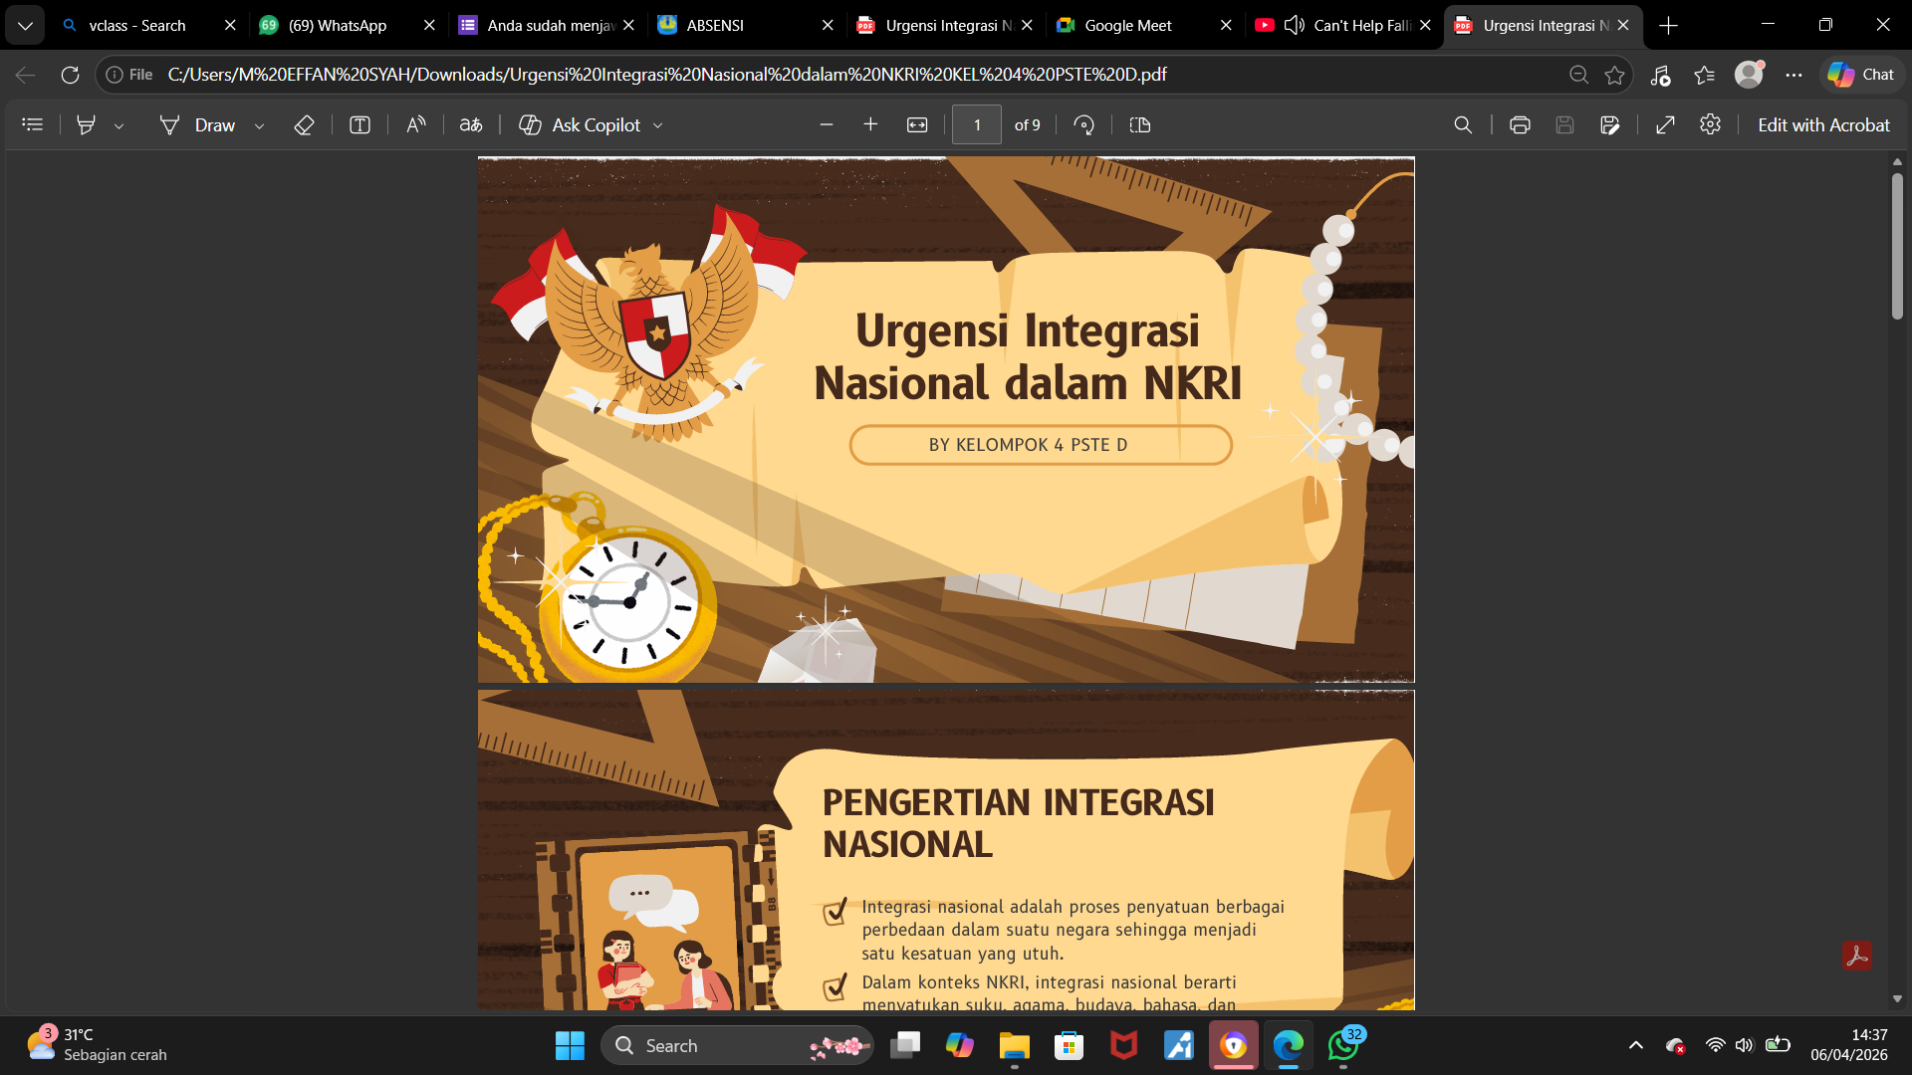Screen dimensions: 1912x1075
Task: Open Find in PDF search
Action: (1463, 124)
